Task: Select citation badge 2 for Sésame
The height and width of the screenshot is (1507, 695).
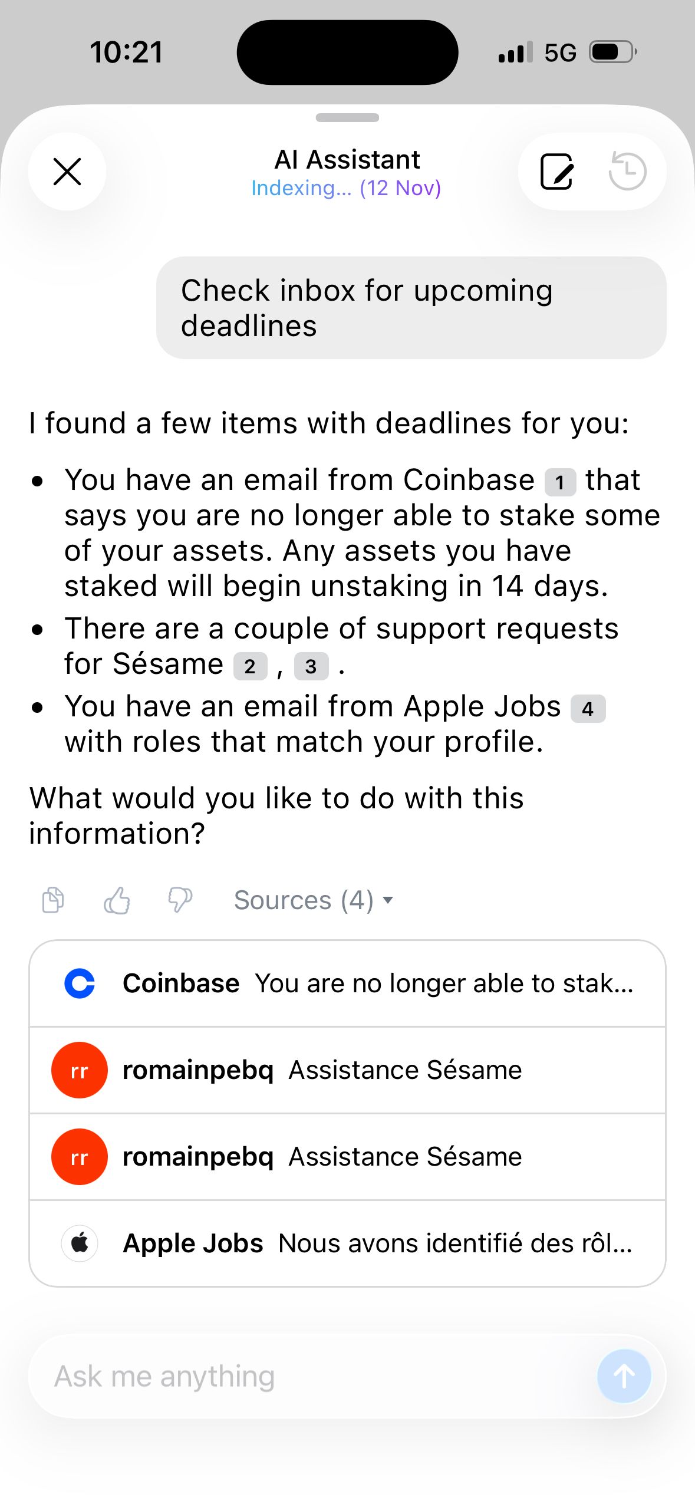Action: (x=249, y=666)
